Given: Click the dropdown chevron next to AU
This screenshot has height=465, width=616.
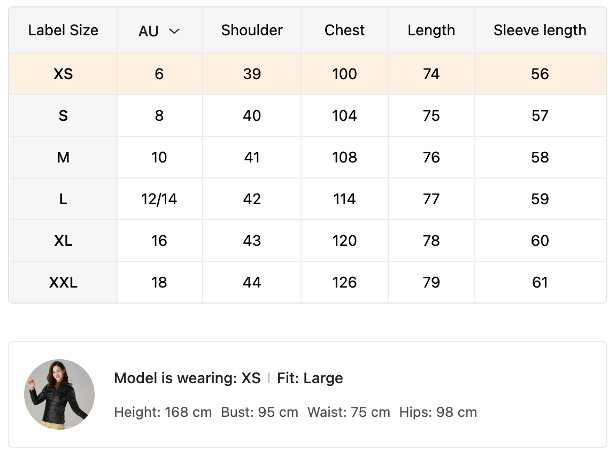Looking at the screenshot, I should 174,31.
